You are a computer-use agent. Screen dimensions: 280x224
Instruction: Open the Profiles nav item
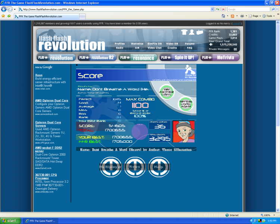(119, 44)
